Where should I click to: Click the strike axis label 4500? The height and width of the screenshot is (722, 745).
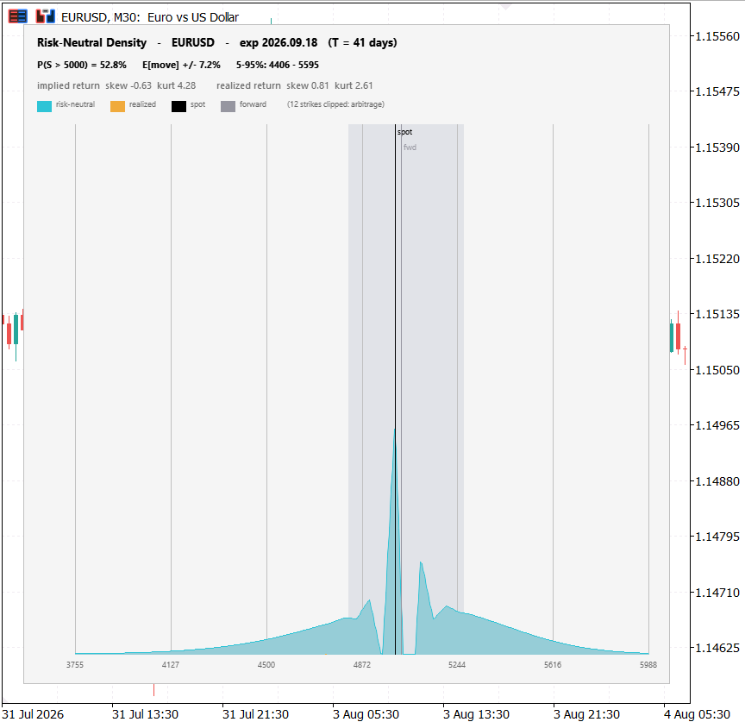tap(266, 664)
